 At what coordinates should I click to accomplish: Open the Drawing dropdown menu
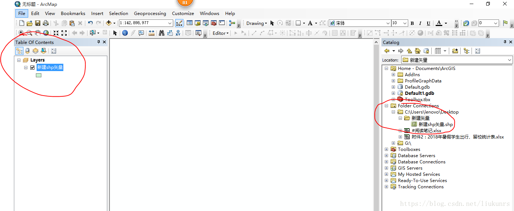(257, 23)
